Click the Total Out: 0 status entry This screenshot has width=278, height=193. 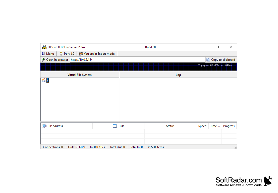117,147
